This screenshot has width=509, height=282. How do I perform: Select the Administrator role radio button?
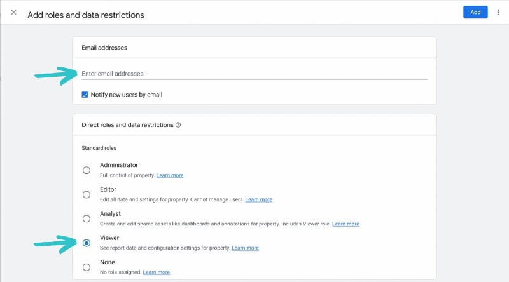tap(87, 170)
